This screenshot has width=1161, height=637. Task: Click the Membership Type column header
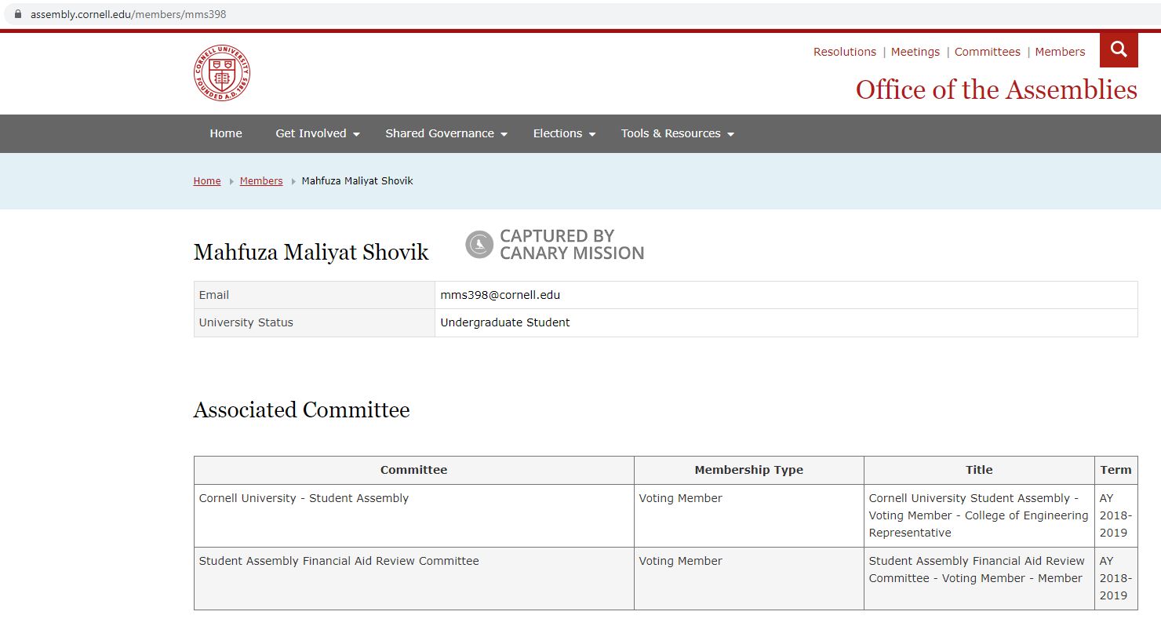[x=749, y=470]
